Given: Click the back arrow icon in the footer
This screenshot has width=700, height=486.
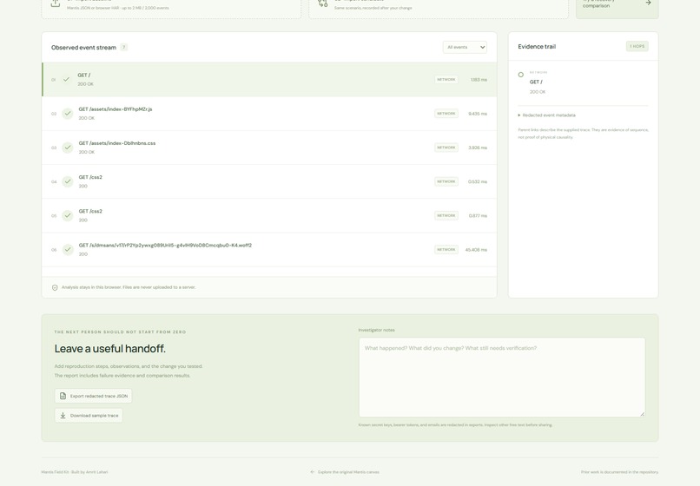Looking at the screenshot, I should pos(313,472).
